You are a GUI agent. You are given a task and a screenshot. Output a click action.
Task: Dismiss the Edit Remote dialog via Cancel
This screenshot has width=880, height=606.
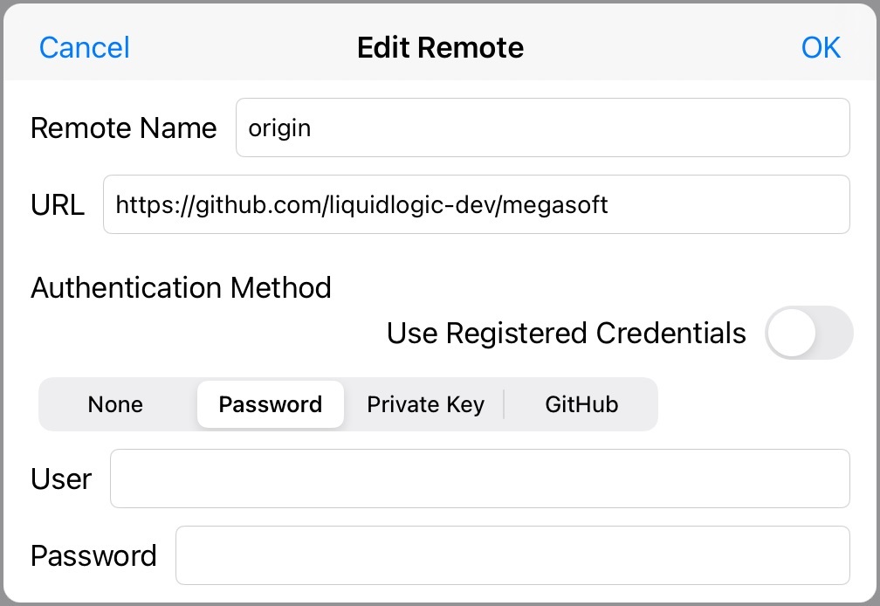click(84, 48)
